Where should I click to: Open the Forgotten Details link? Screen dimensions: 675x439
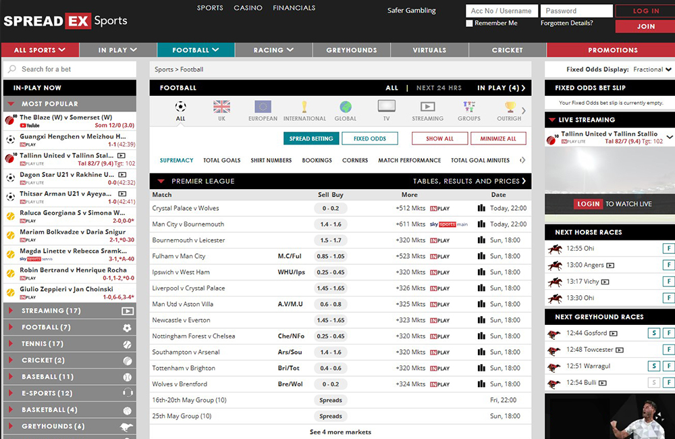566,23
